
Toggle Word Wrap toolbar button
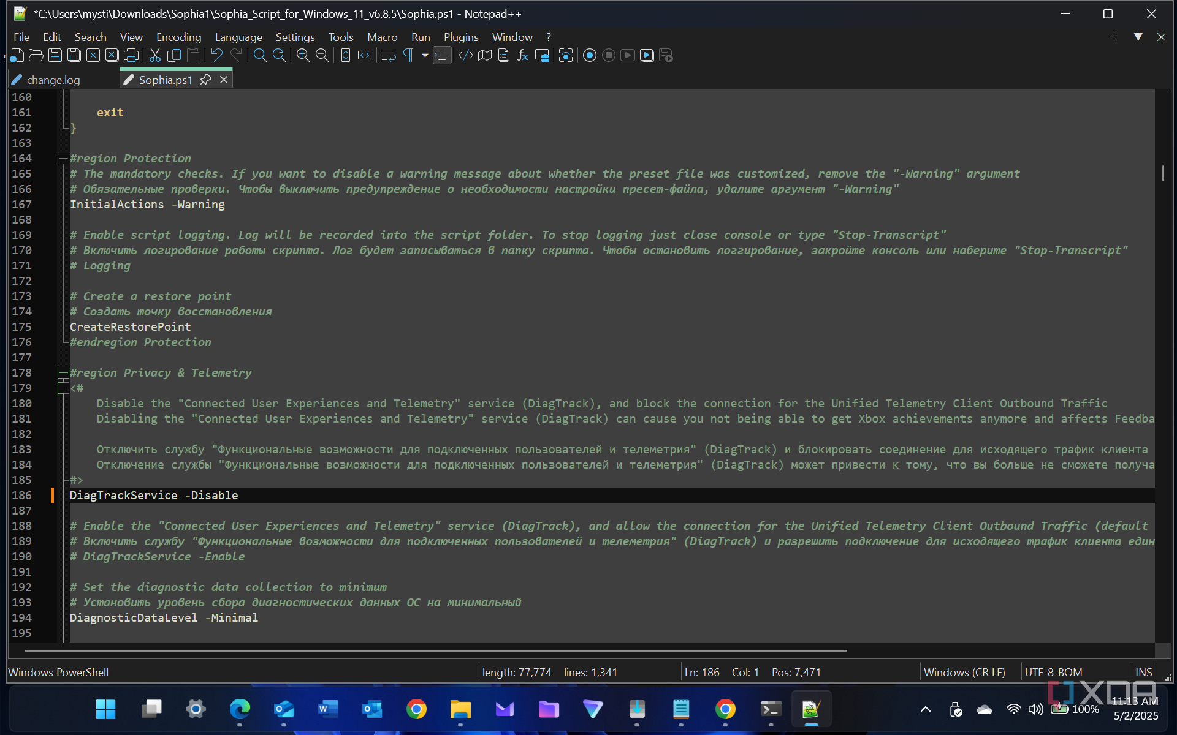pyautogui.click(x=389, y=56)
